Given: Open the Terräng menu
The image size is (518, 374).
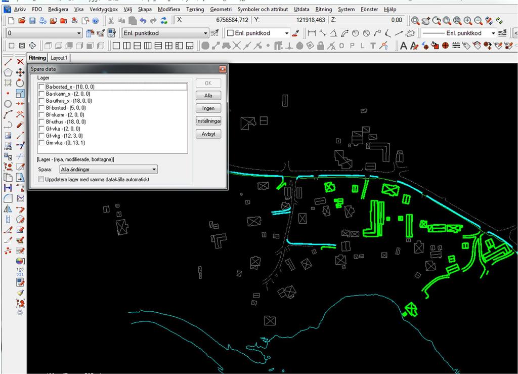Looking at the screenshot, I should (195, 9).
